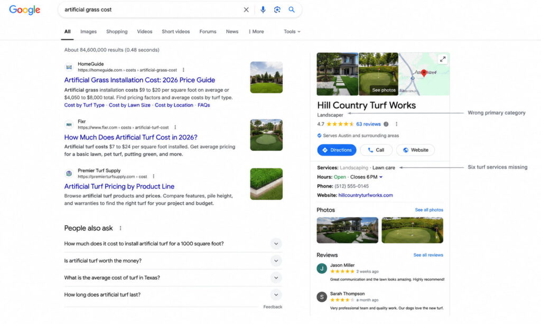The height and width of the screenshot is (324, 541).
Task: Open the HomeGuide result thumbnail image
Action: [266, 77]
